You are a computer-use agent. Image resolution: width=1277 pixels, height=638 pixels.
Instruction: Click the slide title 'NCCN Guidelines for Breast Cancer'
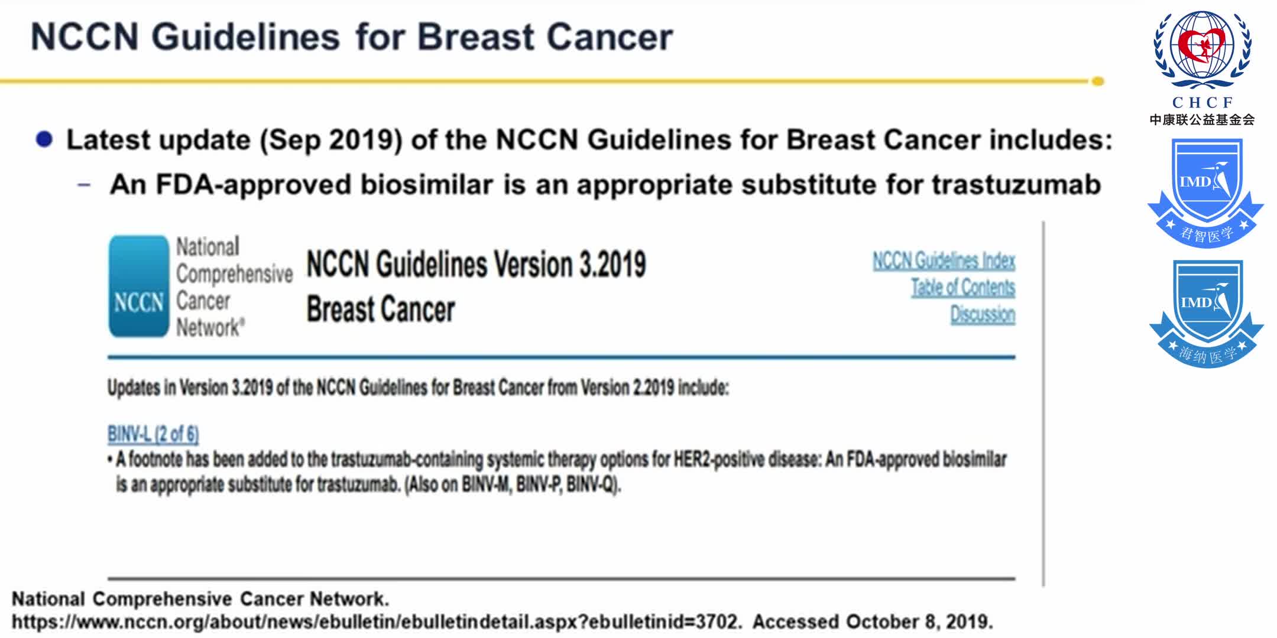[352, 37]
